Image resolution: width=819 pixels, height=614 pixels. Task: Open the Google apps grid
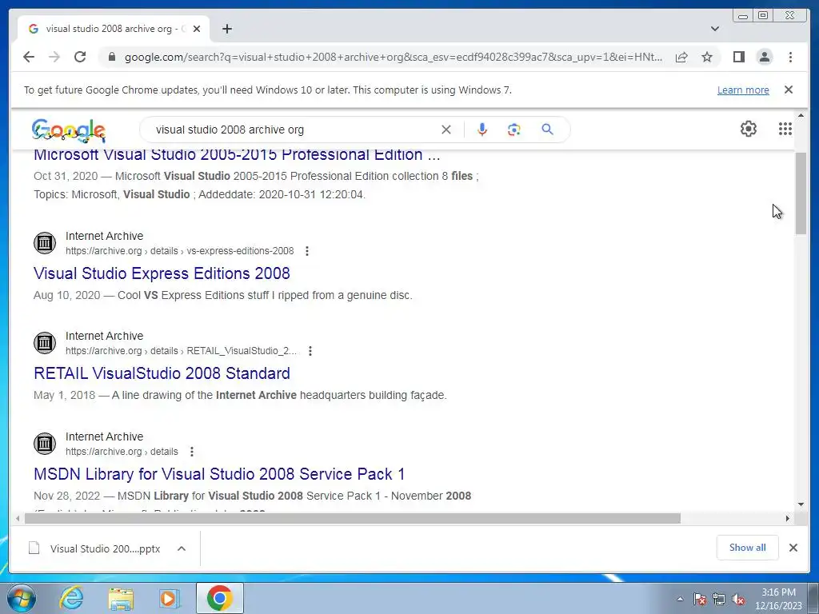[x=785, y=129]
